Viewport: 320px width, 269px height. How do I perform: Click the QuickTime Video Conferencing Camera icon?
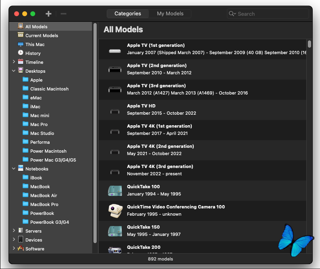[116, 211]
